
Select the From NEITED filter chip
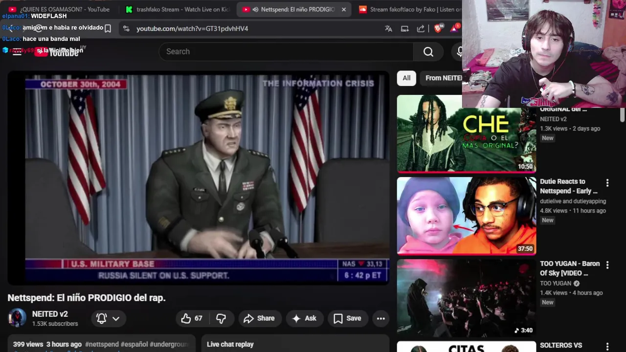point(442,78)
